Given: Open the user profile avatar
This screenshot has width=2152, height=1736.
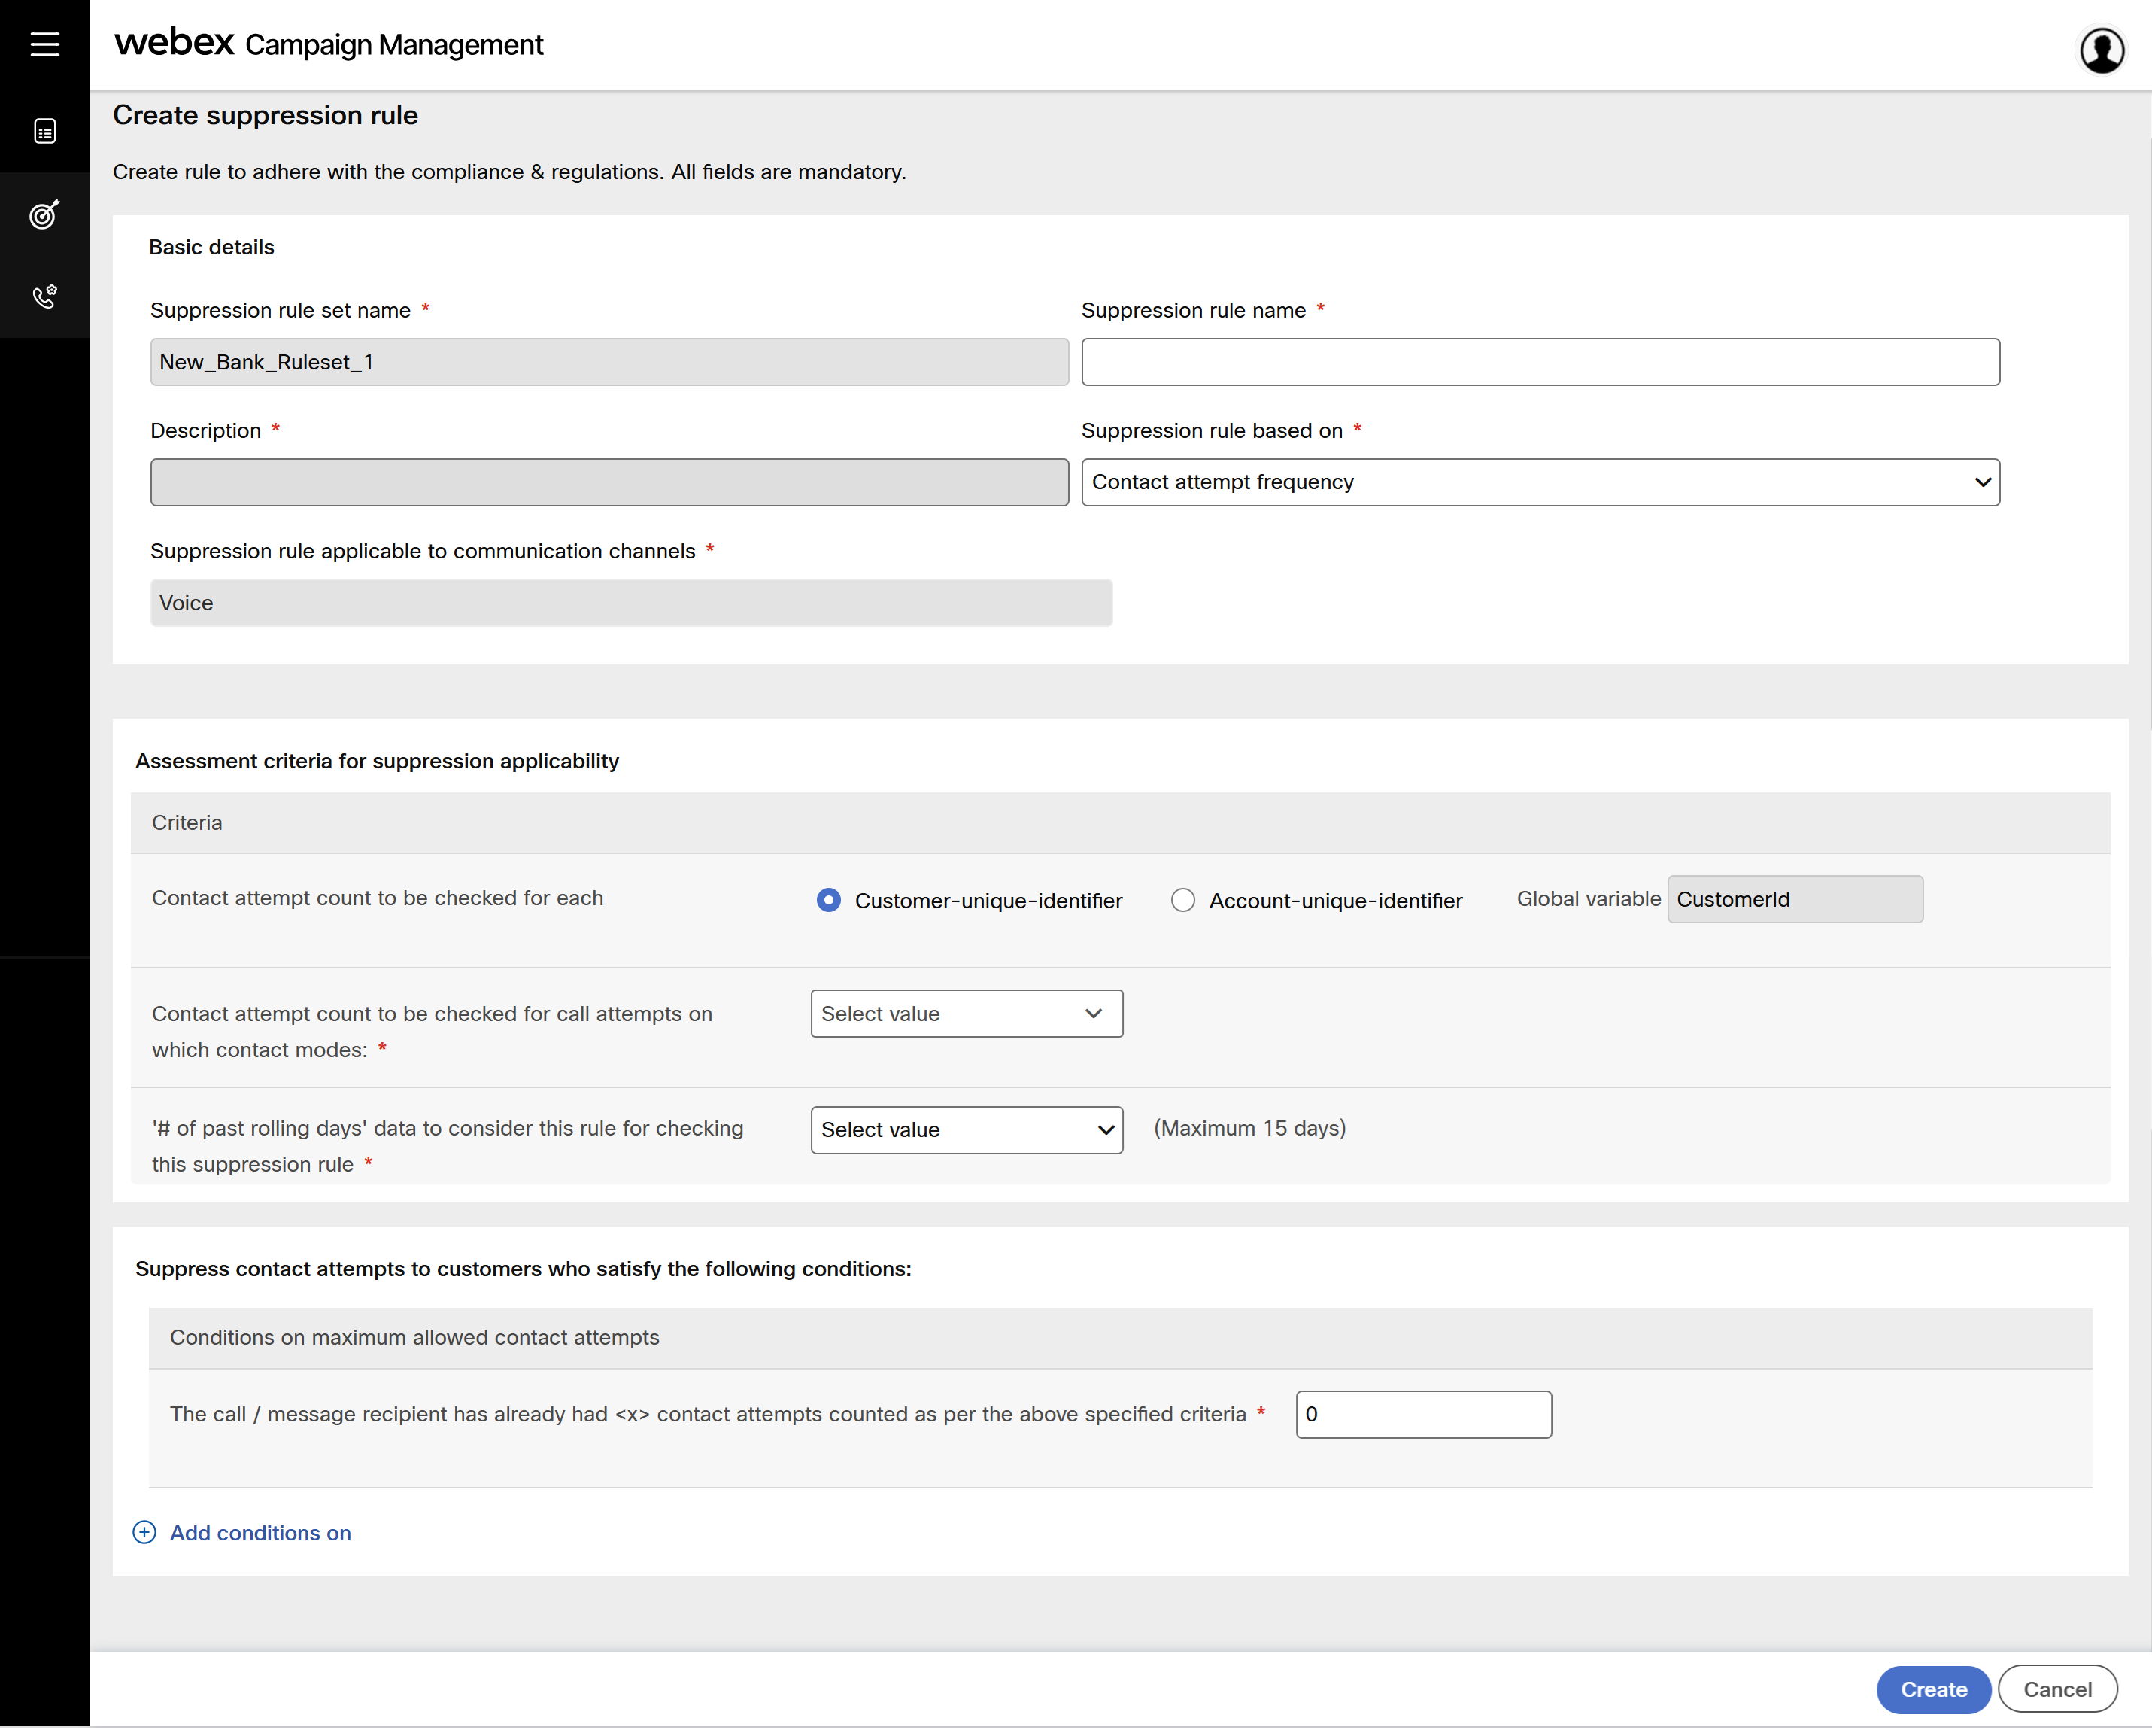Looking at the screenshot, I should pos(2101,50).
